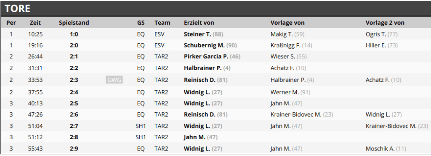Viewport: 431px width, 156px height.
Task: Click the Team column header
Action: click(x=162, y=23)
